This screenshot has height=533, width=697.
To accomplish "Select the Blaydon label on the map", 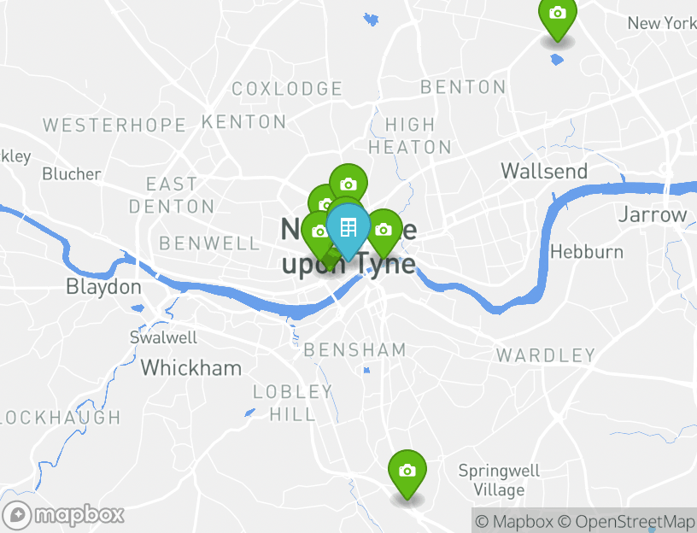I will [x=103, y=287].
